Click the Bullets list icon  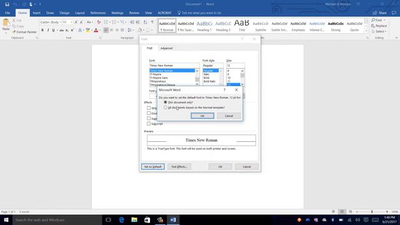tap(106, 22)
